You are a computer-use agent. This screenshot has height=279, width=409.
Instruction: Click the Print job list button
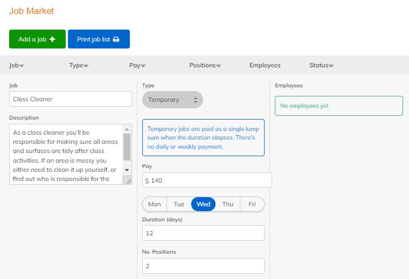pos(99,39)
